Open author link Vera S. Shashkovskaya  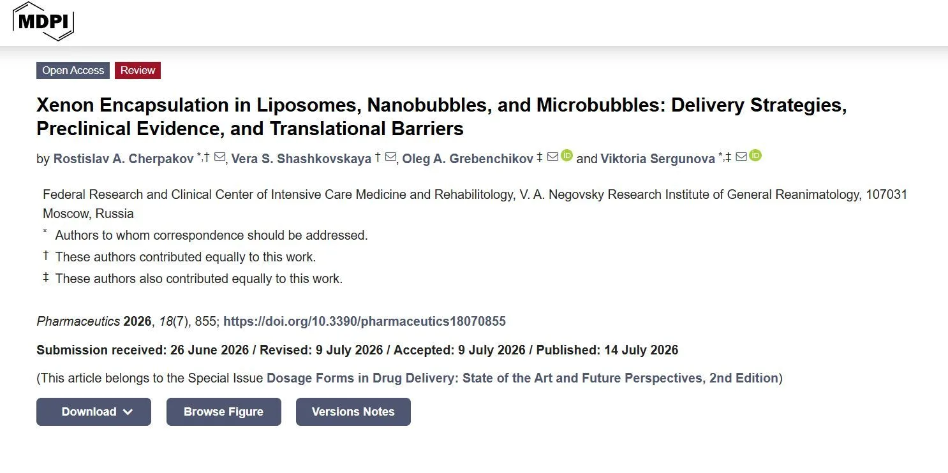[x=301, y=159]
